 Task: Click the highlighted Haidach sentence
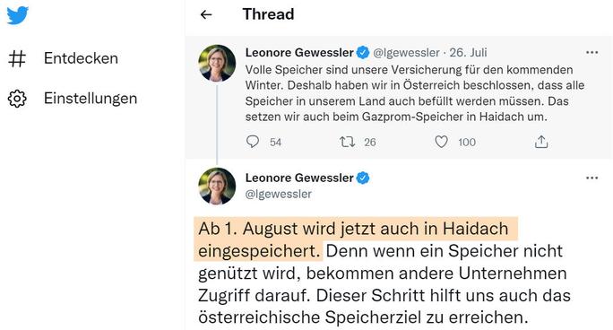(356, 239)
